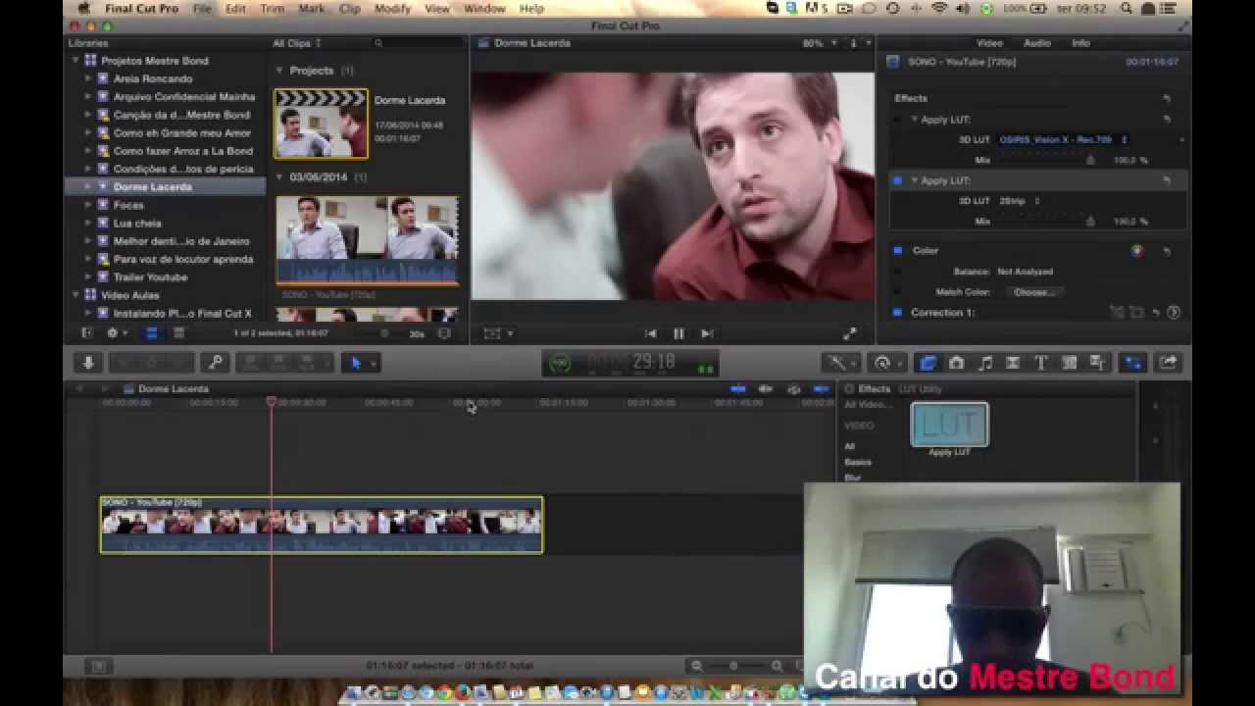Enter full screen playback
This screenshot has height=706, width=1255.
click(x=850, y=333)
